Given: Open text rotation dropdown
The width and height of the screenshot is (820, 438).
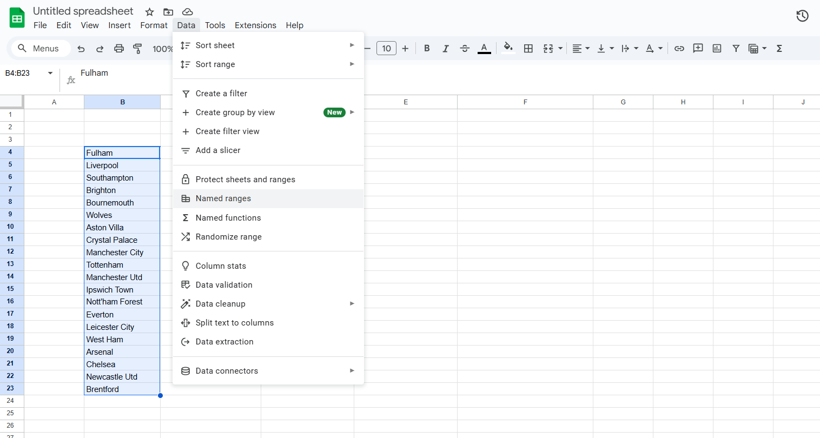Looking at the screenshot, I should pos(653,49).
